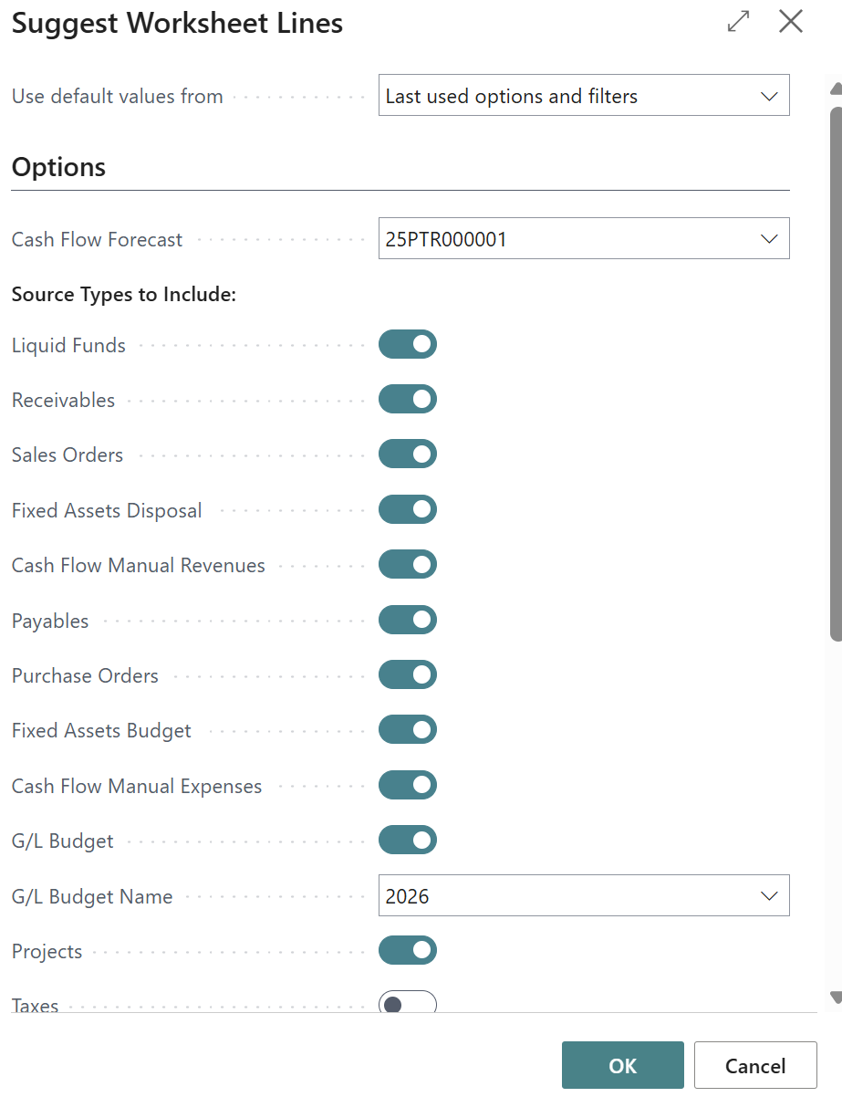Viewport: 842px width, 1097px height.
Task: Disable the Receivables toggle
Action: (x=408, y=400)
